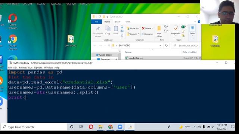Click the Cut scissors icon in ribbon
Image resolution: width=239 pixels, height=134 pixels.
pyautogui.click(x=122, y=27)
